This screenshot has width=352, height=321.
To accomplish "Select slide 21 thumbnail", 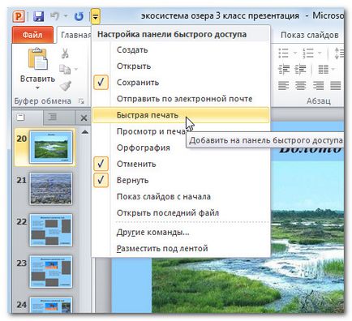I will (x=51, y=189).
